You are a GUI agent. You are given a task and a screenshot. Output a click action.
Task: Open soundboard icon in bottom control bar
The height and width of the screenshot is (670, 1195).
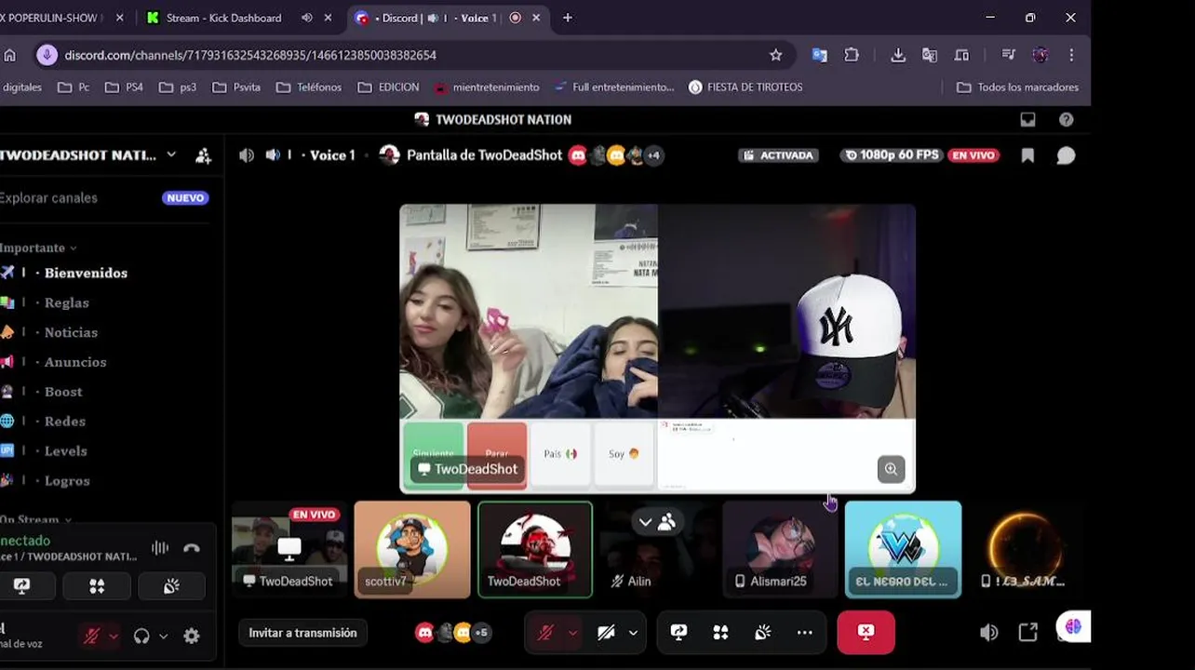pos(762,633)
